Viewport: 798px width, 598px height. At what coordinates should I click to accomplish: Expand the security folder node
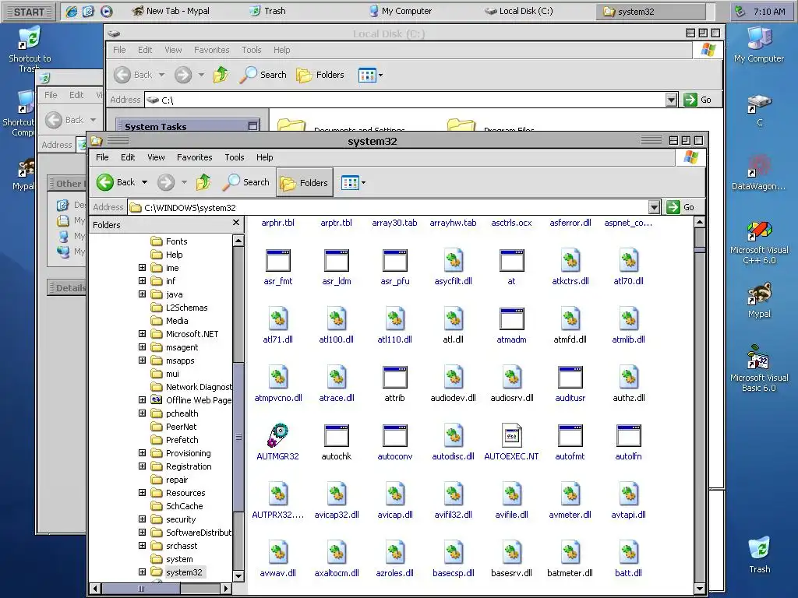pyautogui.click(x=143, y=519)
